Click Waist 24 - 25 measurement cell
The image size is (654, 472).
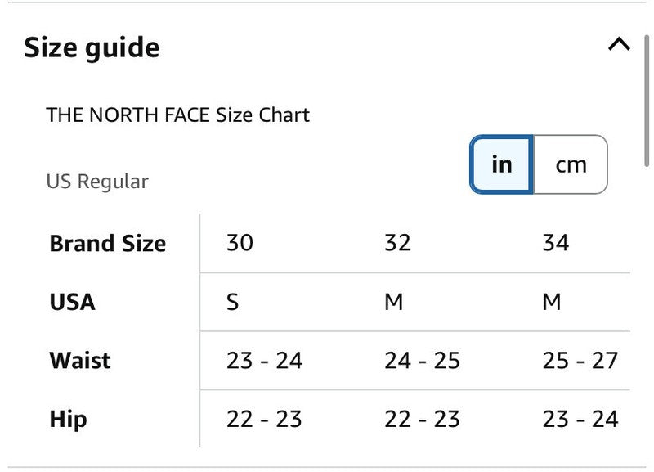(x=422, y=361)
